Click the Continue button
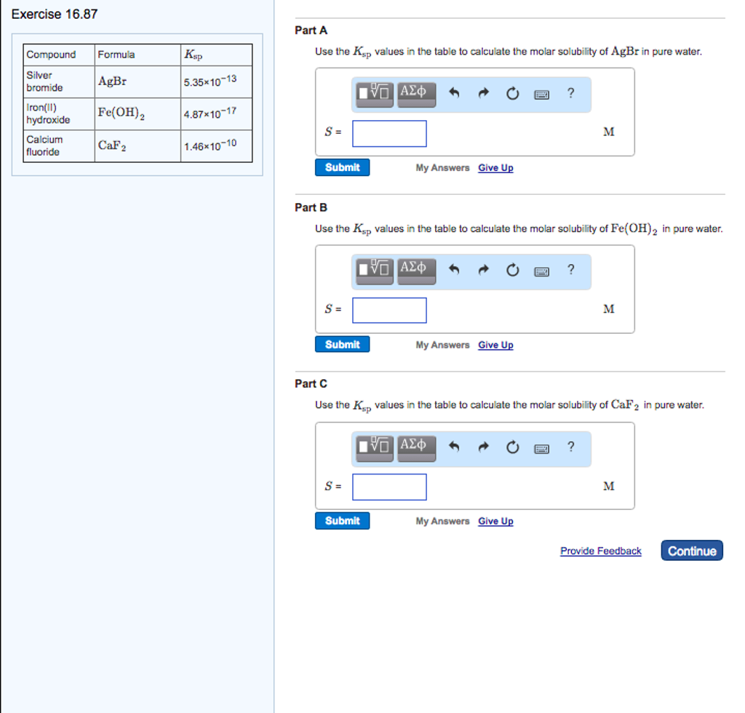The width and height of the screenshot is (745, 713). [x=692, y=551]
